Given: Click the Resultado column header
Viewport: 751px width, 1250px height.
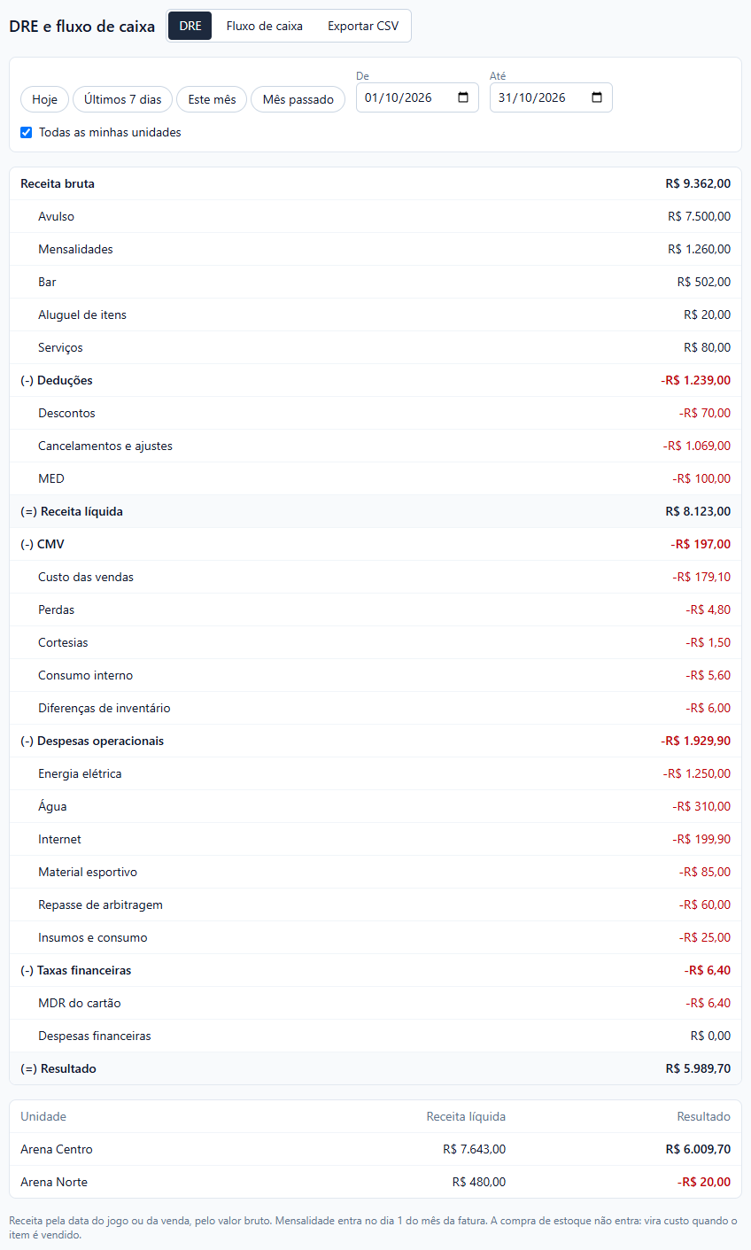Looking at the screenshot, I should tap(704, 1117).
